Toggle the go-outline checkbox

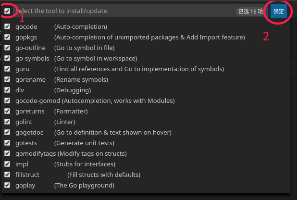pos(7,48)
